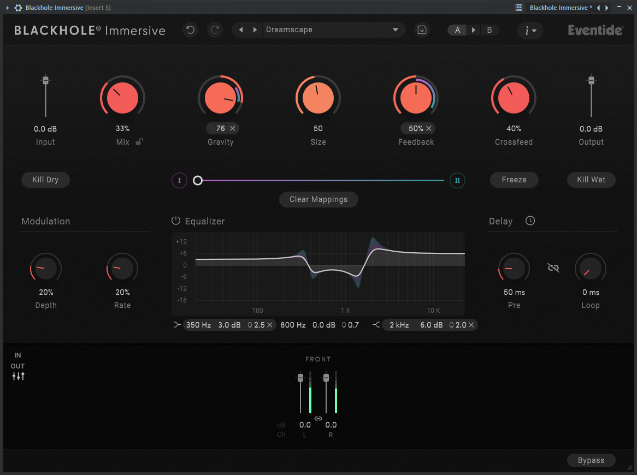Select the IN meter view
The image size is (637, 475).
[x=17, y=355]
